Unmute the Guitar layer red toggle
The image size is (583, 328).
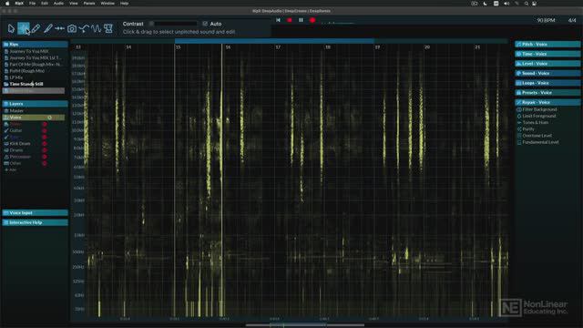coord(45,130)
